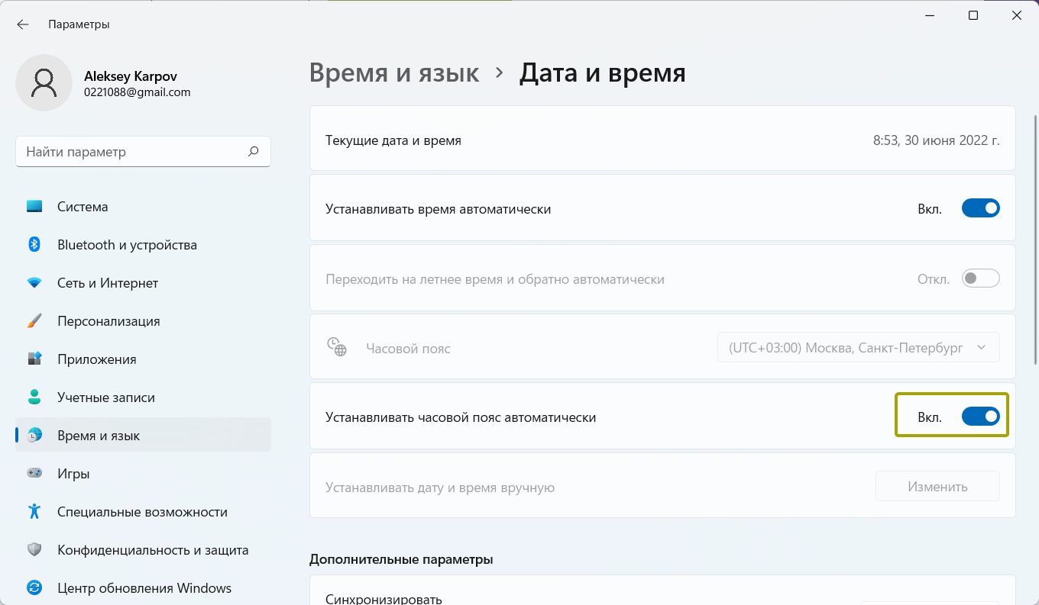Open Учетные записи settings
Viewport: 1039px width, 605px height.
pyautogui.click(x=143, y=397)
